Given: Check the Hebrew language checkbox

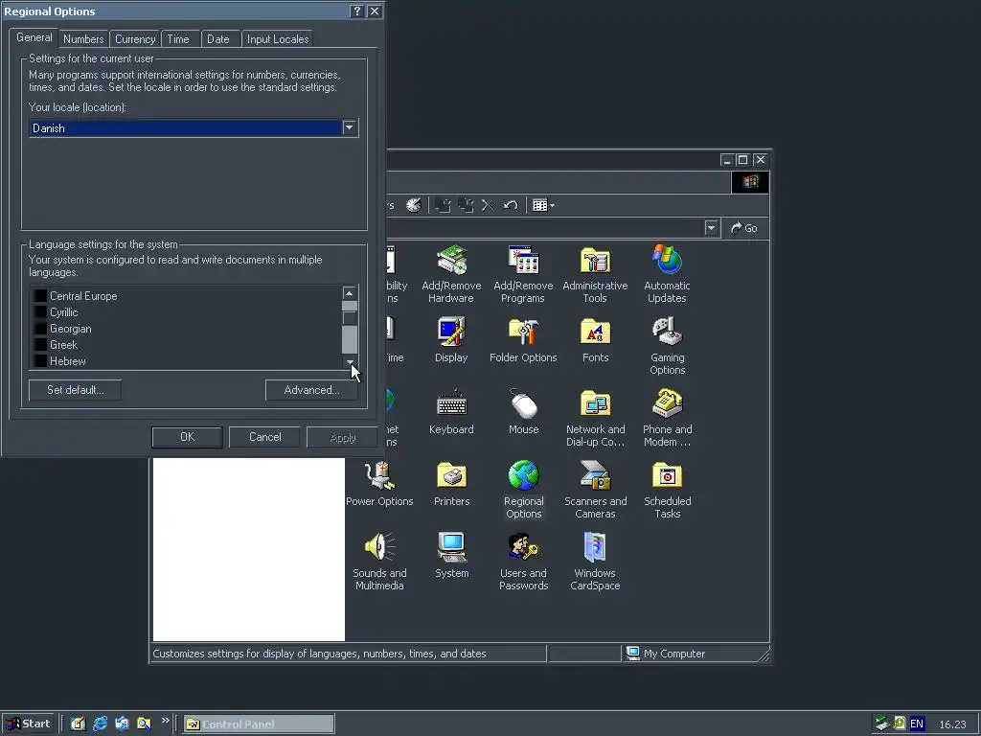Looking at the screenshot, I should [40, 361].
